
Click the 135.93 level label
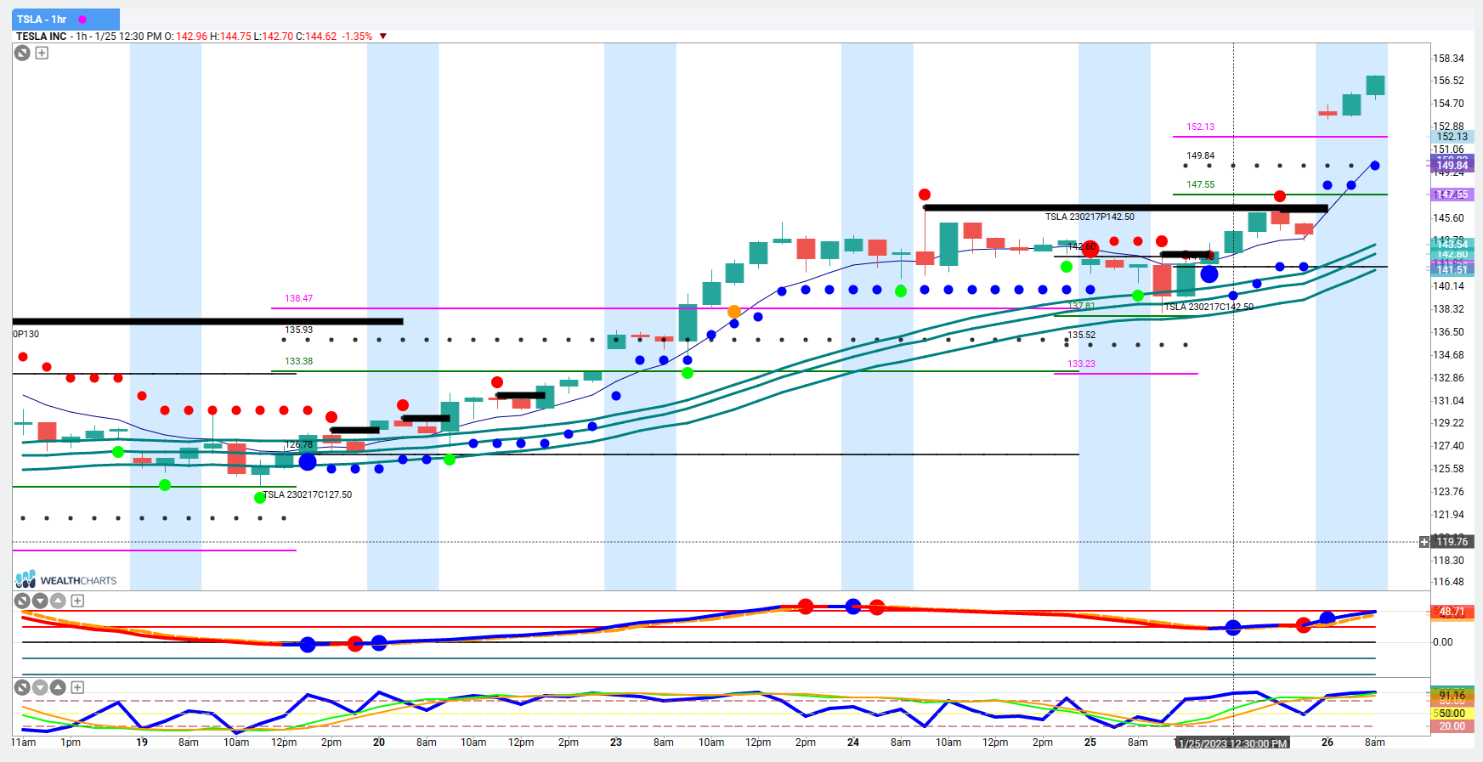pos(299,330)
